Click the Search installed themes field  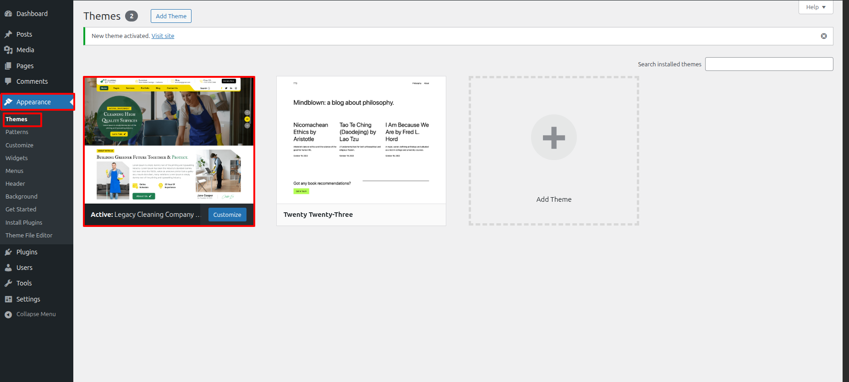click(x=768, y=64)
